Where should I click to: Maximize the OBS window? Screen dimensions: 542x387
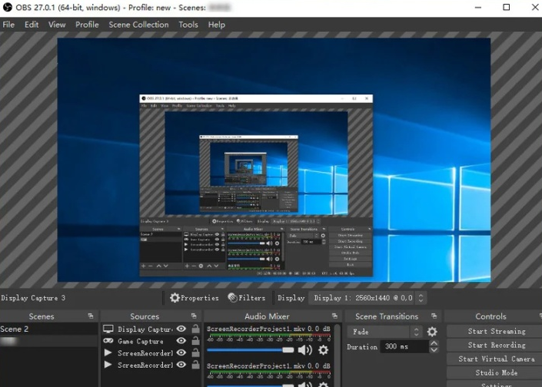506,7
